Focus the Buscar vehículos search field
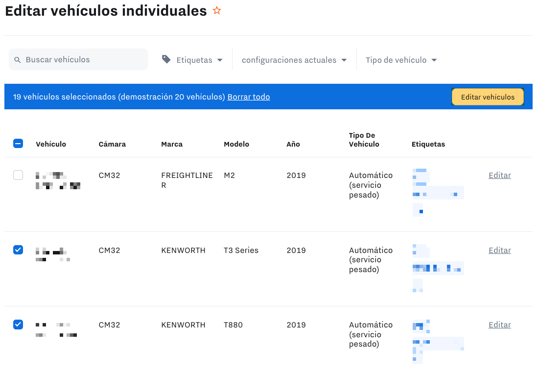 click(83, 60)
